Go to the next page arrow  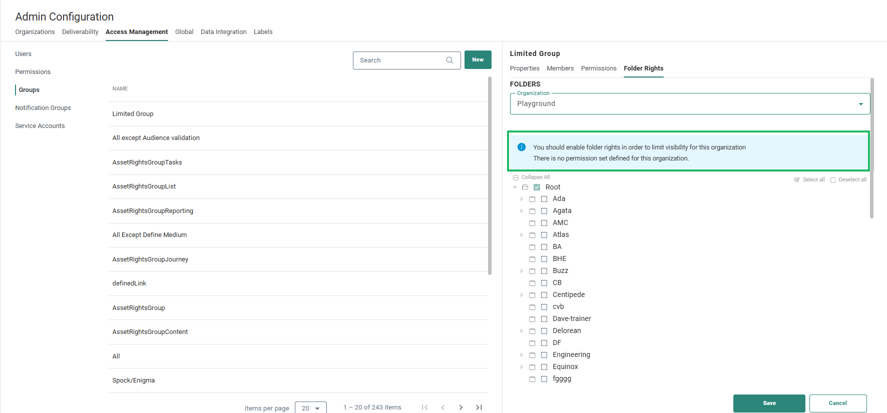[461, 407]
